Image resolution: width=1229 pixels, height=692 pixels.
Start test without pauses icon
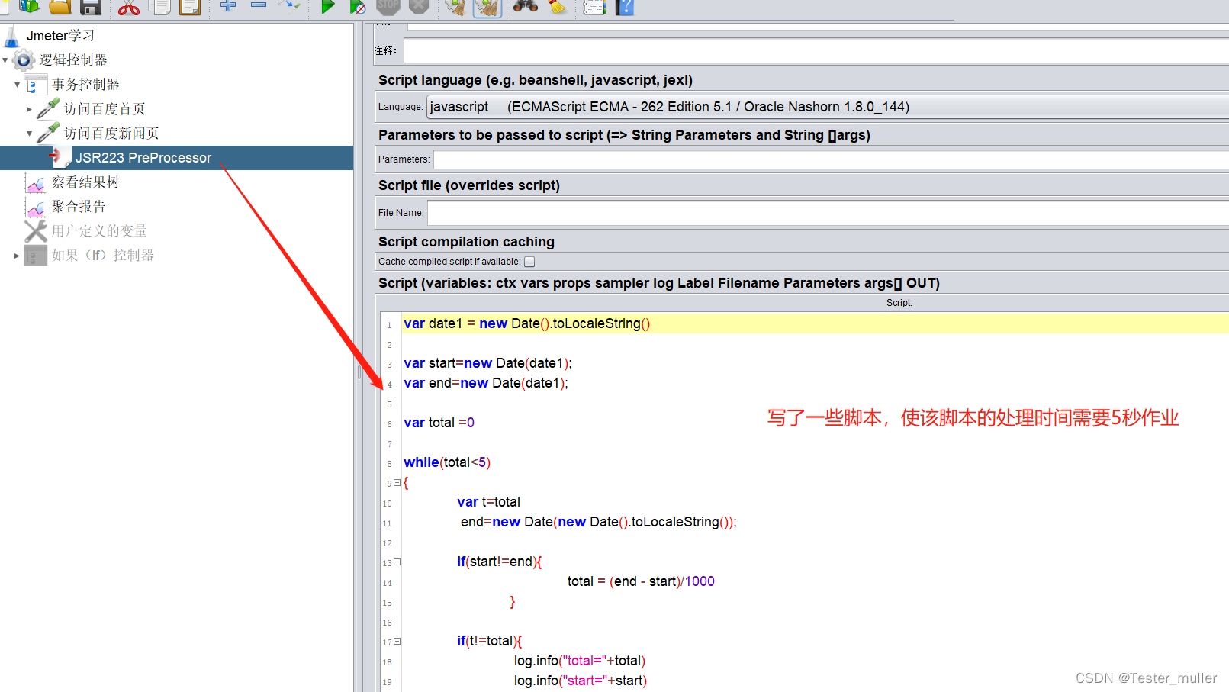[357, 7]
